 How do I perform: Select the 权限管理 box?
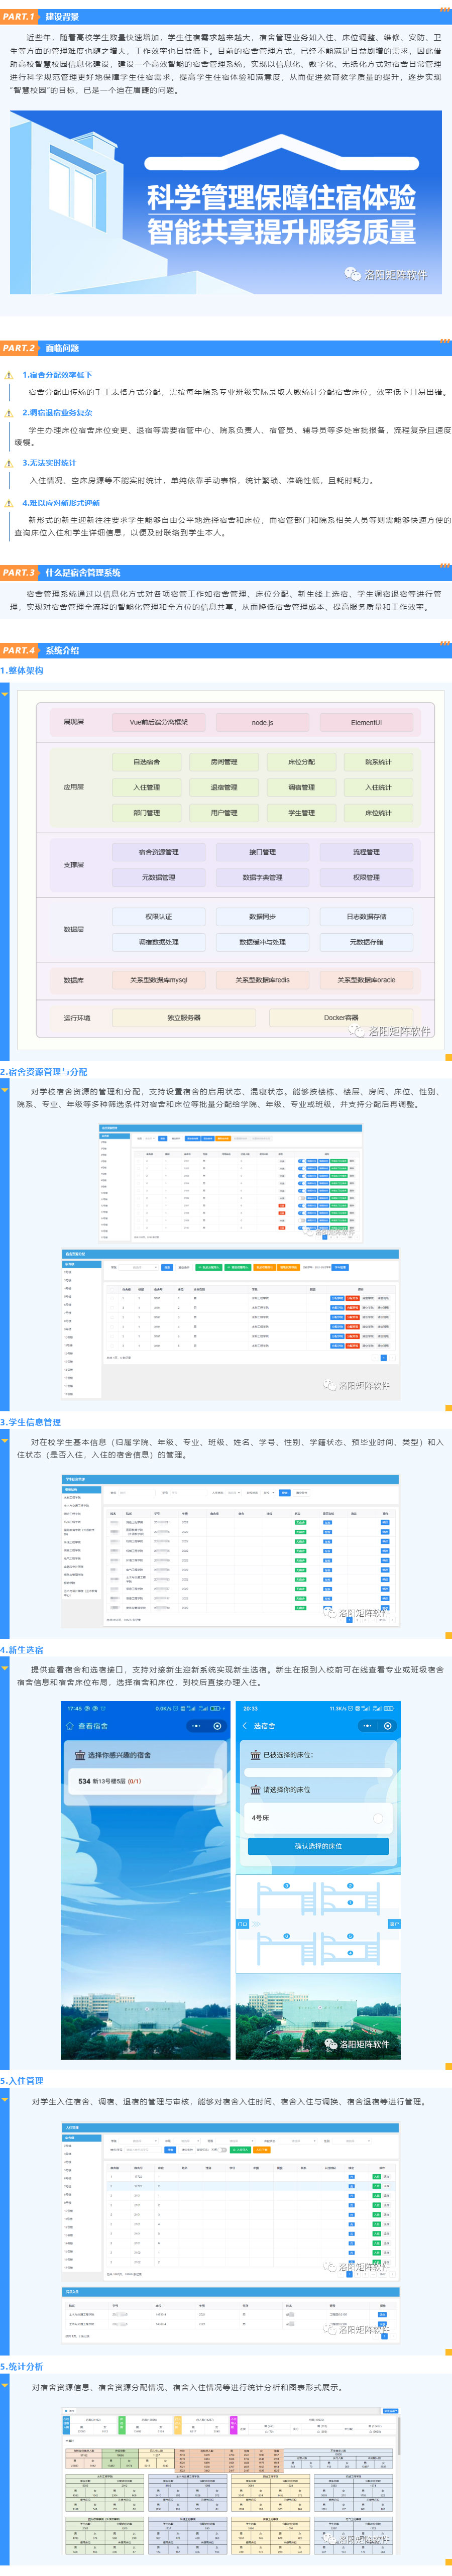click(366, 877)
